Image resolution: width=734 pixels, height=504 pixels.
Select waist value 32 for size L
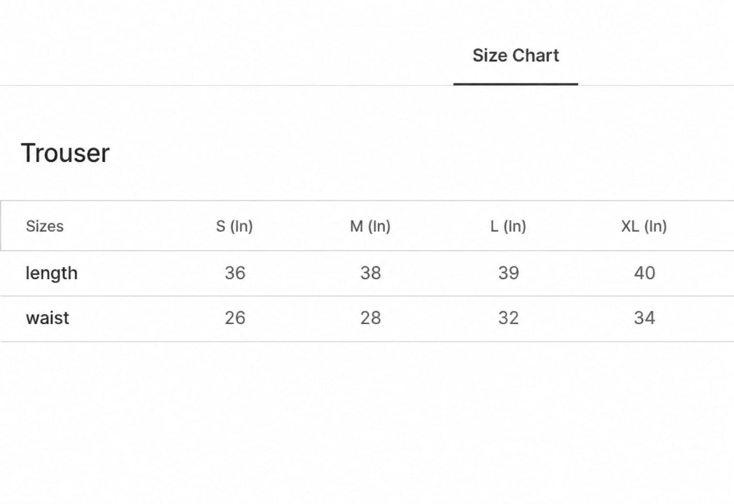(x=508, y=318)
